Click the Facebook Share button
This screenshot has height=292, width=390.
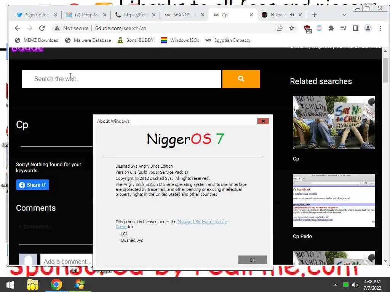click(33, 185)
